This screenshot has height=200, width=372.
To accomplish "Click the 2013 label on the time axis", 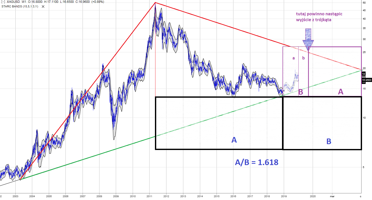I will (x=183, y=197).
